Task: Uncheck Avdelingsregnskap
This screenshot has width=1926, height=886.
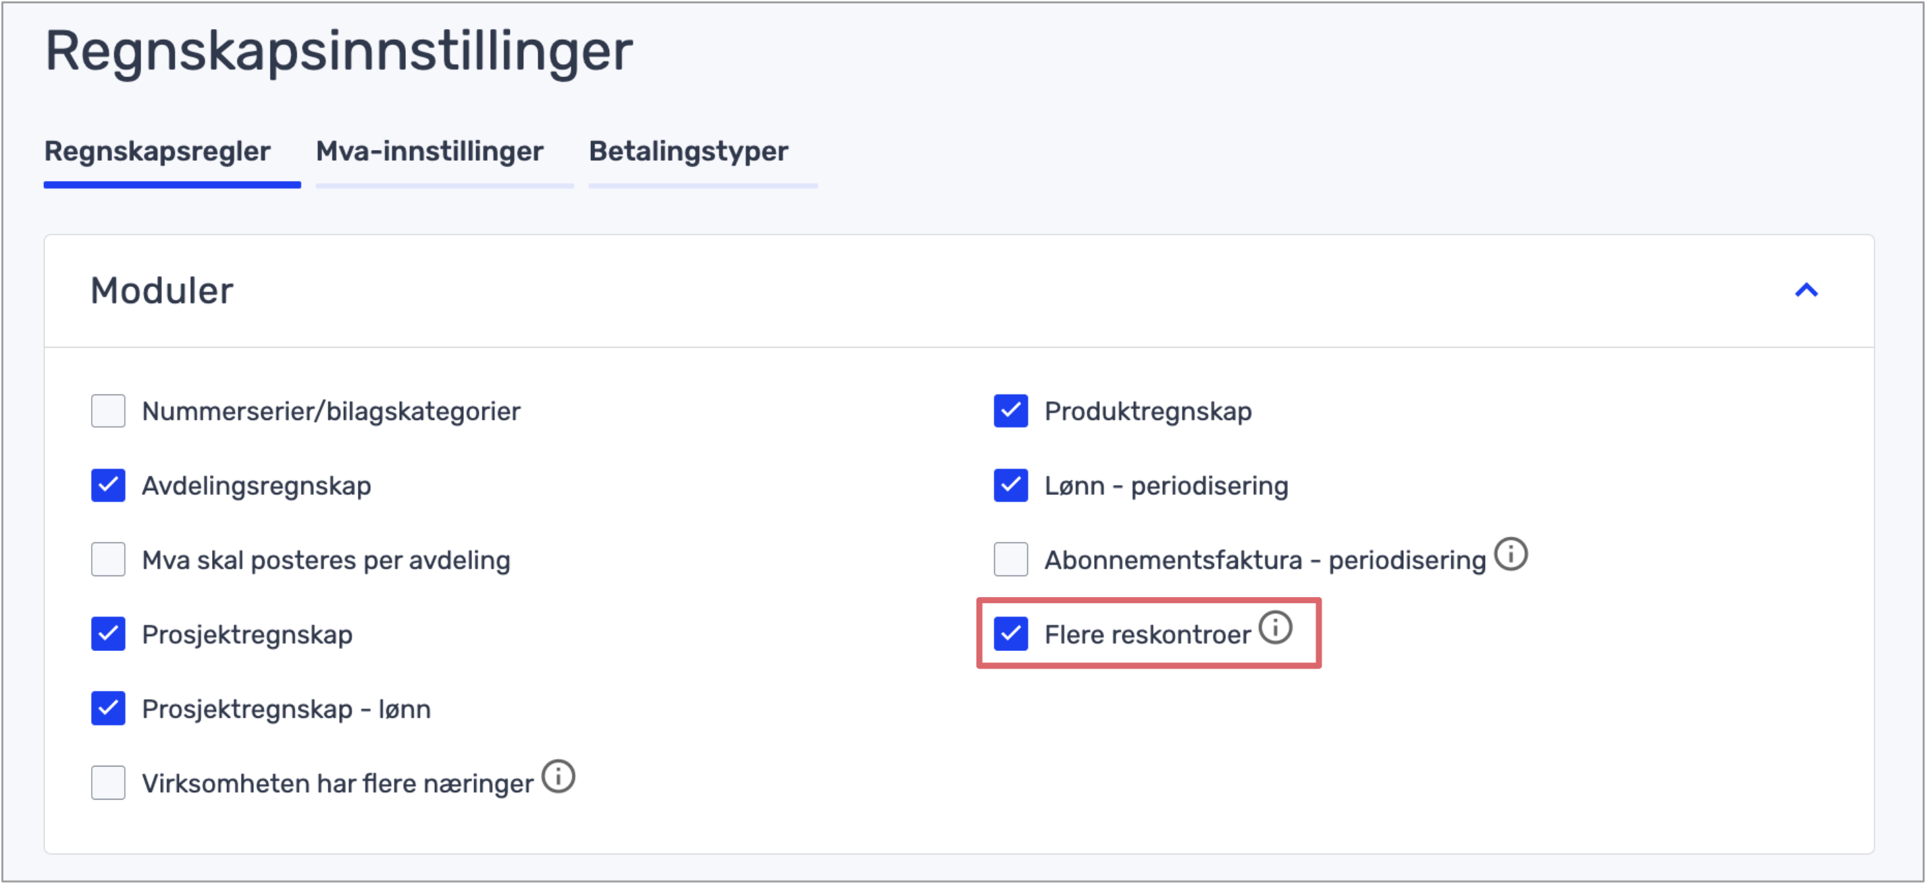Action: point(109,486)
